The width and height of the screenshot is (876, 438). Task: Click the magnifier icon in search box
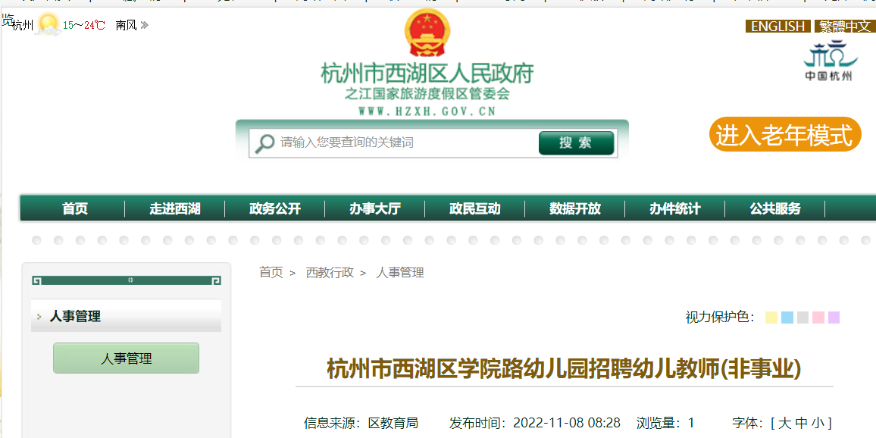pos(264,143)
